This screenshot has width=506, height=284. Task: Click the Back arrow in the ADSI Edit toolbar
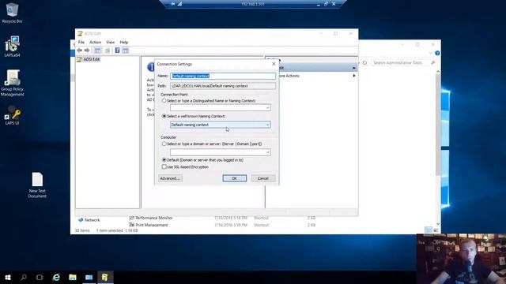click(80, 50)
